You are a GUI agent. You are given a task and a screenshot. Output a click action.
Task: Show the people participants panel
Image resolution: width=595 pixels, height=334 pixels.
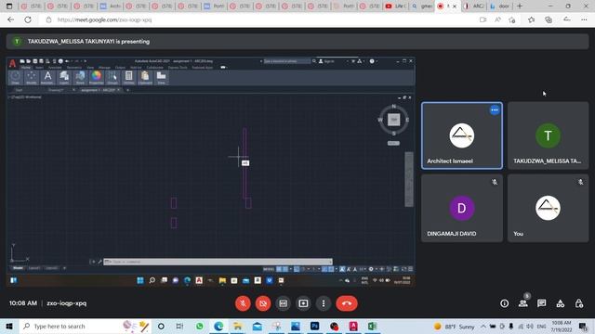coord(522,303)
